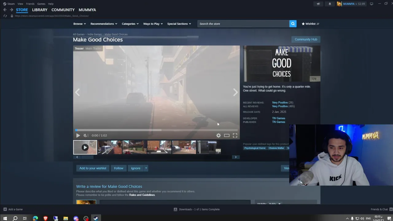Launch Brave browser from the taskbar
Image resolution: width=393 pixels, height=221 pixels.
point(45,219)
